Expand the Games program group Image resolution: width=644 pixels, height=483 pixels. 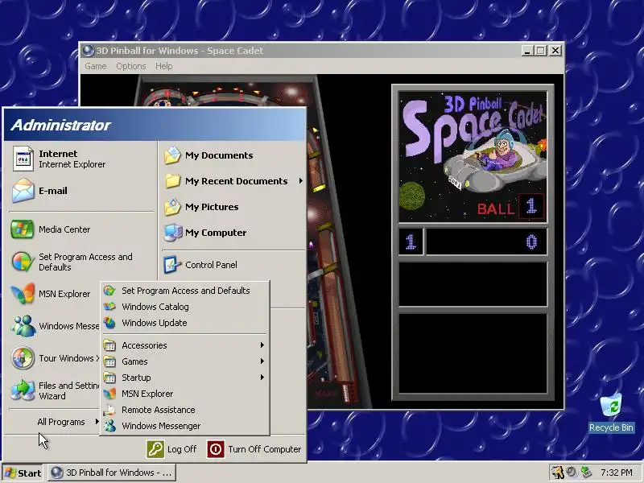(x=184, y=361)
